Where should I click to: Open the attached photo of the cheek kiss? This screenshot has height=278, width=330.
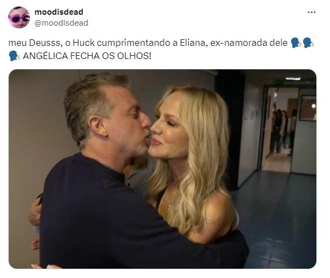tap(162, 169)
